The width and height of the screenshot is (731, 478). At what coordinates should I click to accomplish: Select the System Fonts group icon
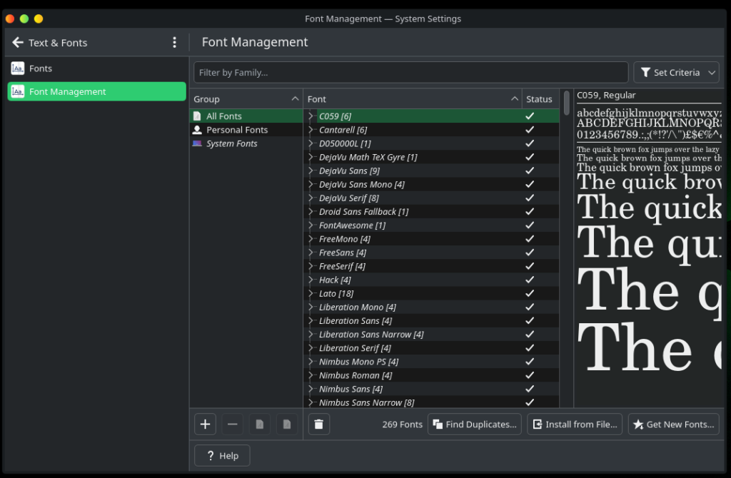click(198, 143)
